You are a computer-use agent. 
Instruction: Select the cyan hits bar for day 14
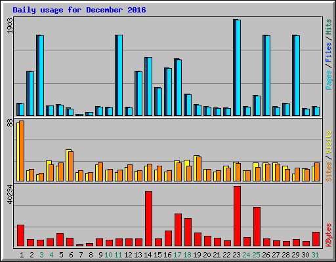click(150, 86)
